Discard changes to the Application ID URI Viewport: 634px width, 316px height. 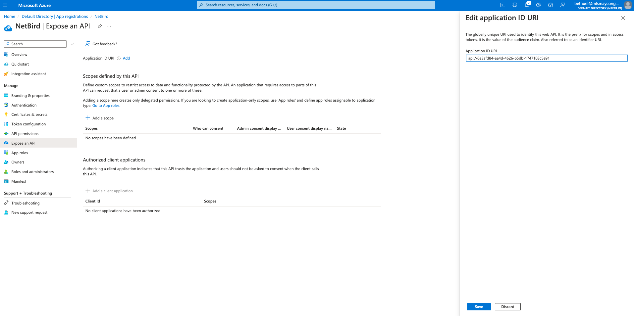click(507, 306)
